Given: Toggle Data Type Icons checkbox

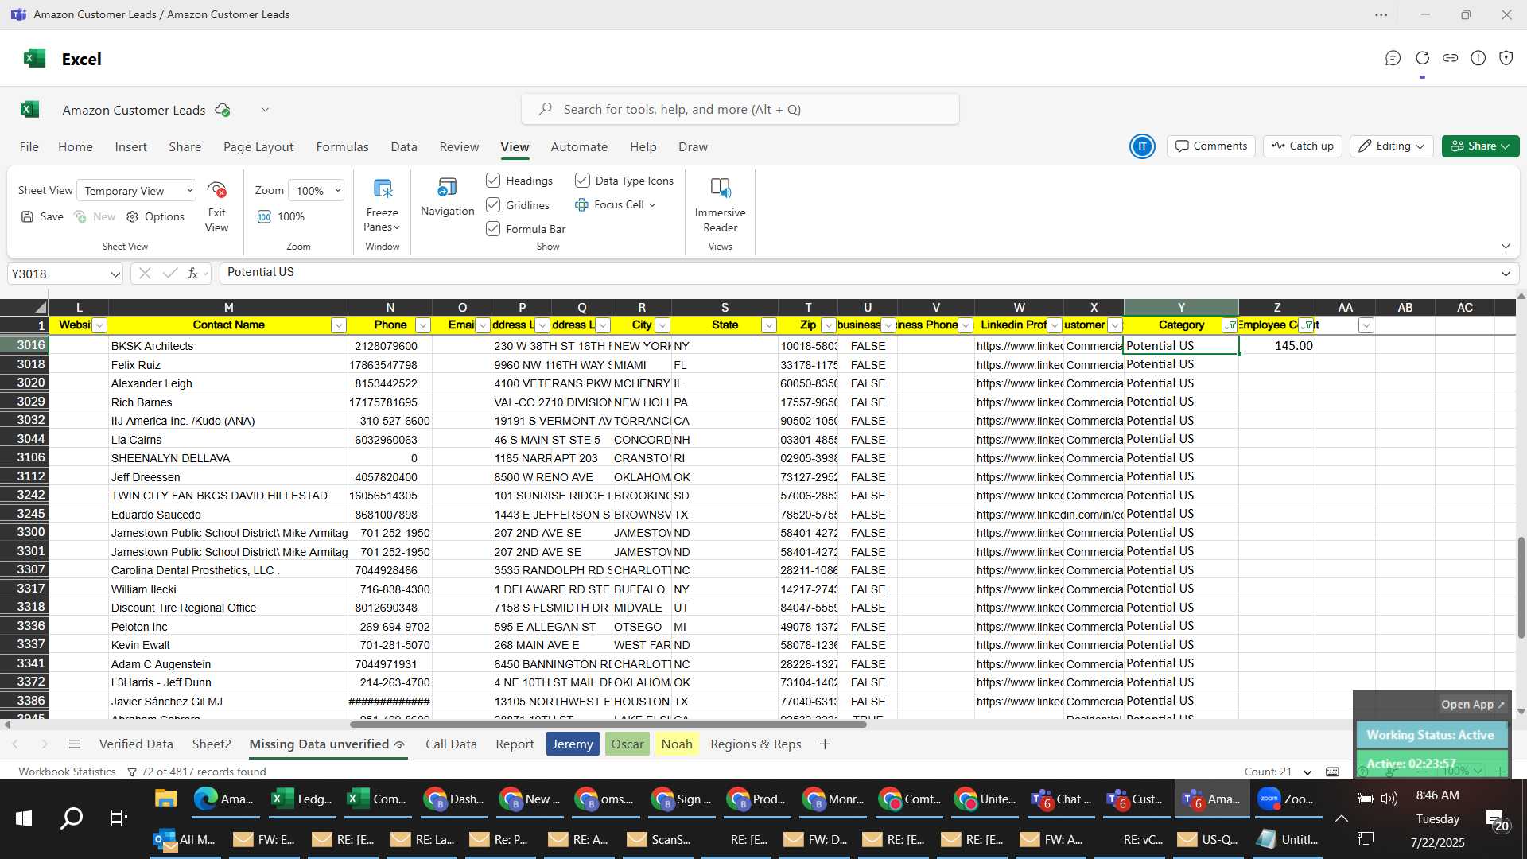Looking at the screenshot, I should (x=582, y=181).
